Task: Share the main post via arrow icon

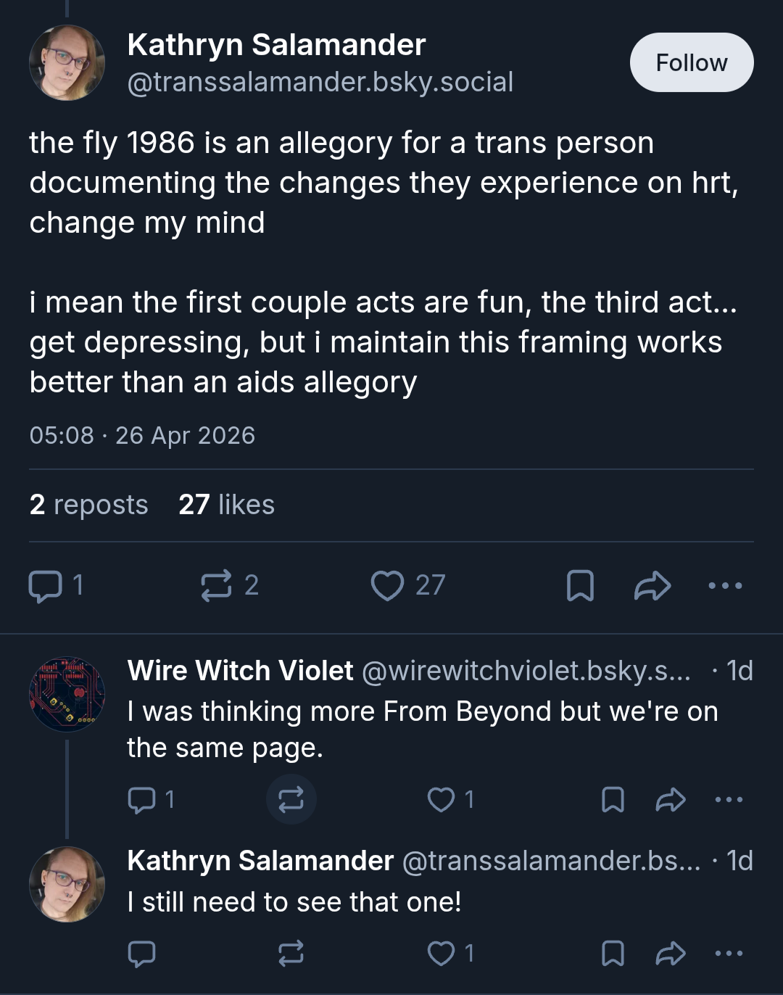Action: [652, 586]
